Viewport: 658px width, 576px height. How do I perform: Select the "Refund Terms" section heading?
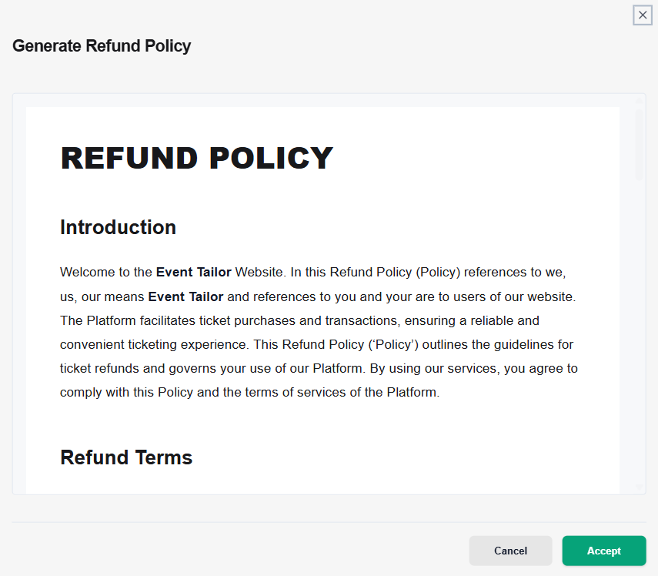point(126,457)
